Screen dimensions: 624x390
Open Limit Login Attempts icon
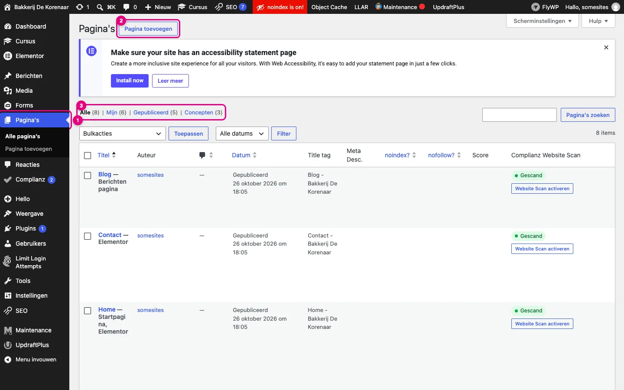(x=7, y=262)
